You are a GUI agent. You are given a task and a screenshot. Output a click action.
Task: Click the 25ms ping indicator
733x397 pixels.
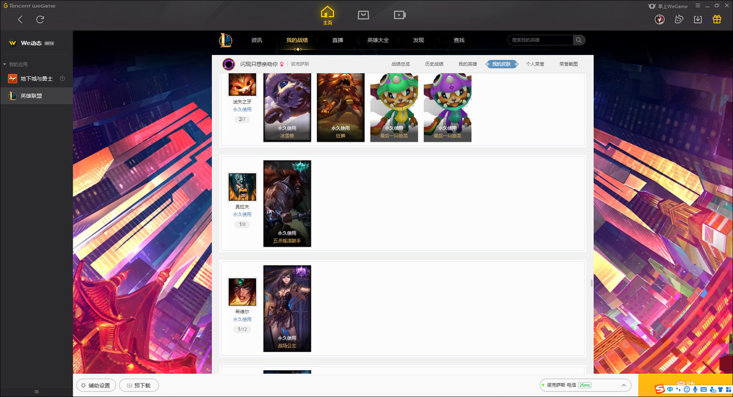point(585,385)
